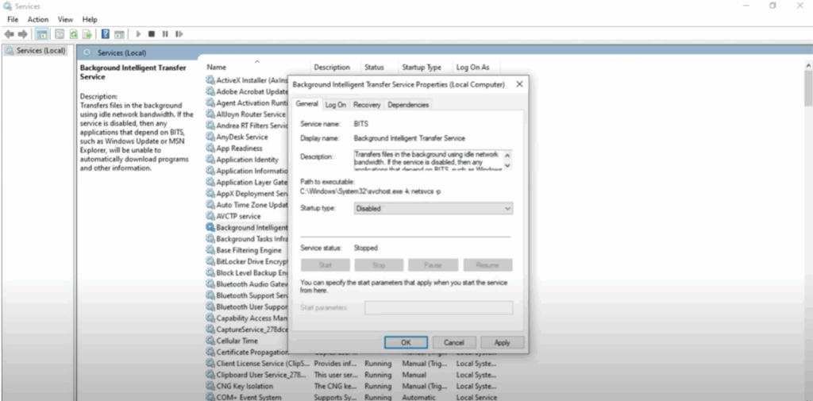813x401 pixels.
Task: Click the greyed Start service button
Action: coord(325,265)
